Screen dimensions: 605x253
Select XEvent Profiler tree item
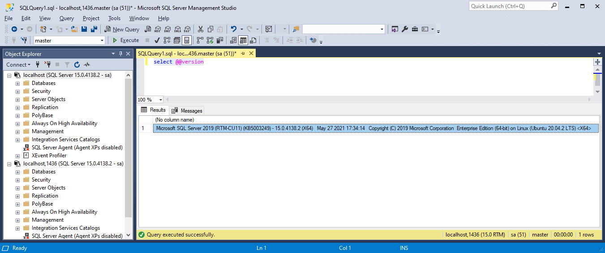coord(49,156)
